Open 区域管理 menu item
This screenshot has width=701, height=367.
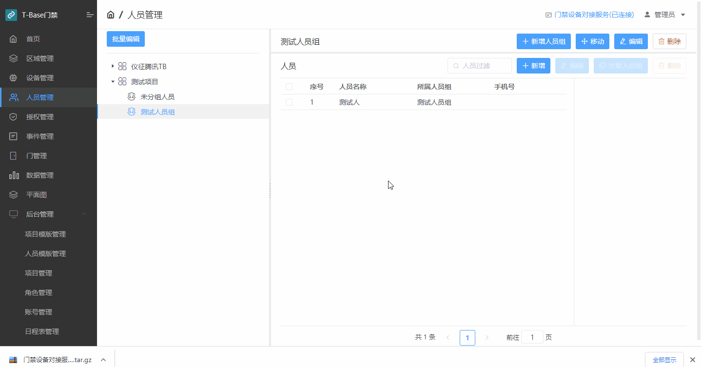pos(49,58)
